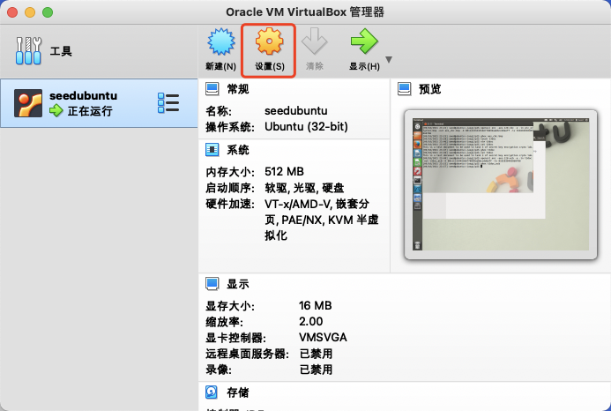This screenshot has height=411, width=611.
Task: Click the 远程桌面服务器 label
Action: [247, 354]
